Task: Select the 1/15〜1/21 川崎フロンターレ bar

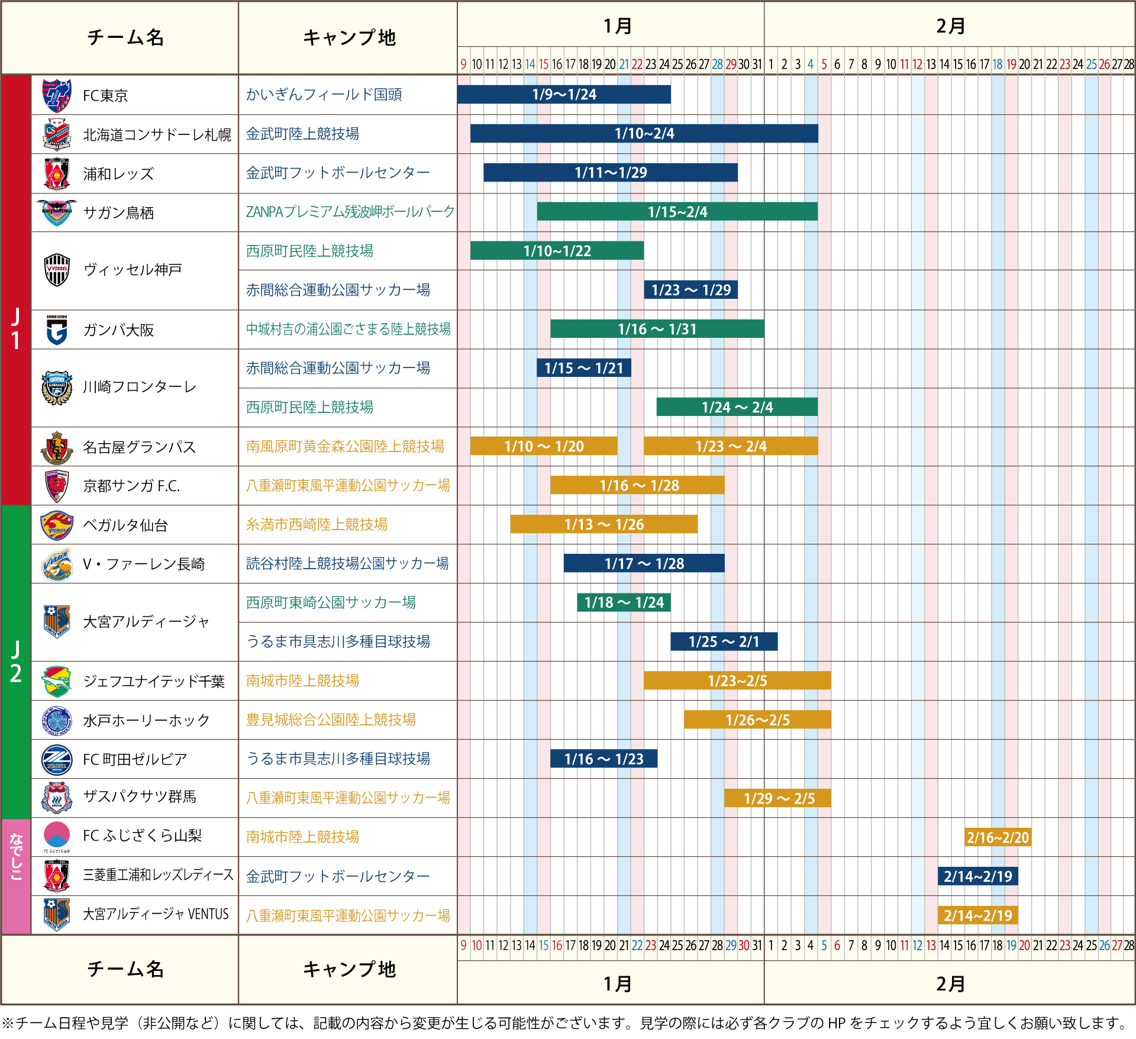Action: coord(584,368)
